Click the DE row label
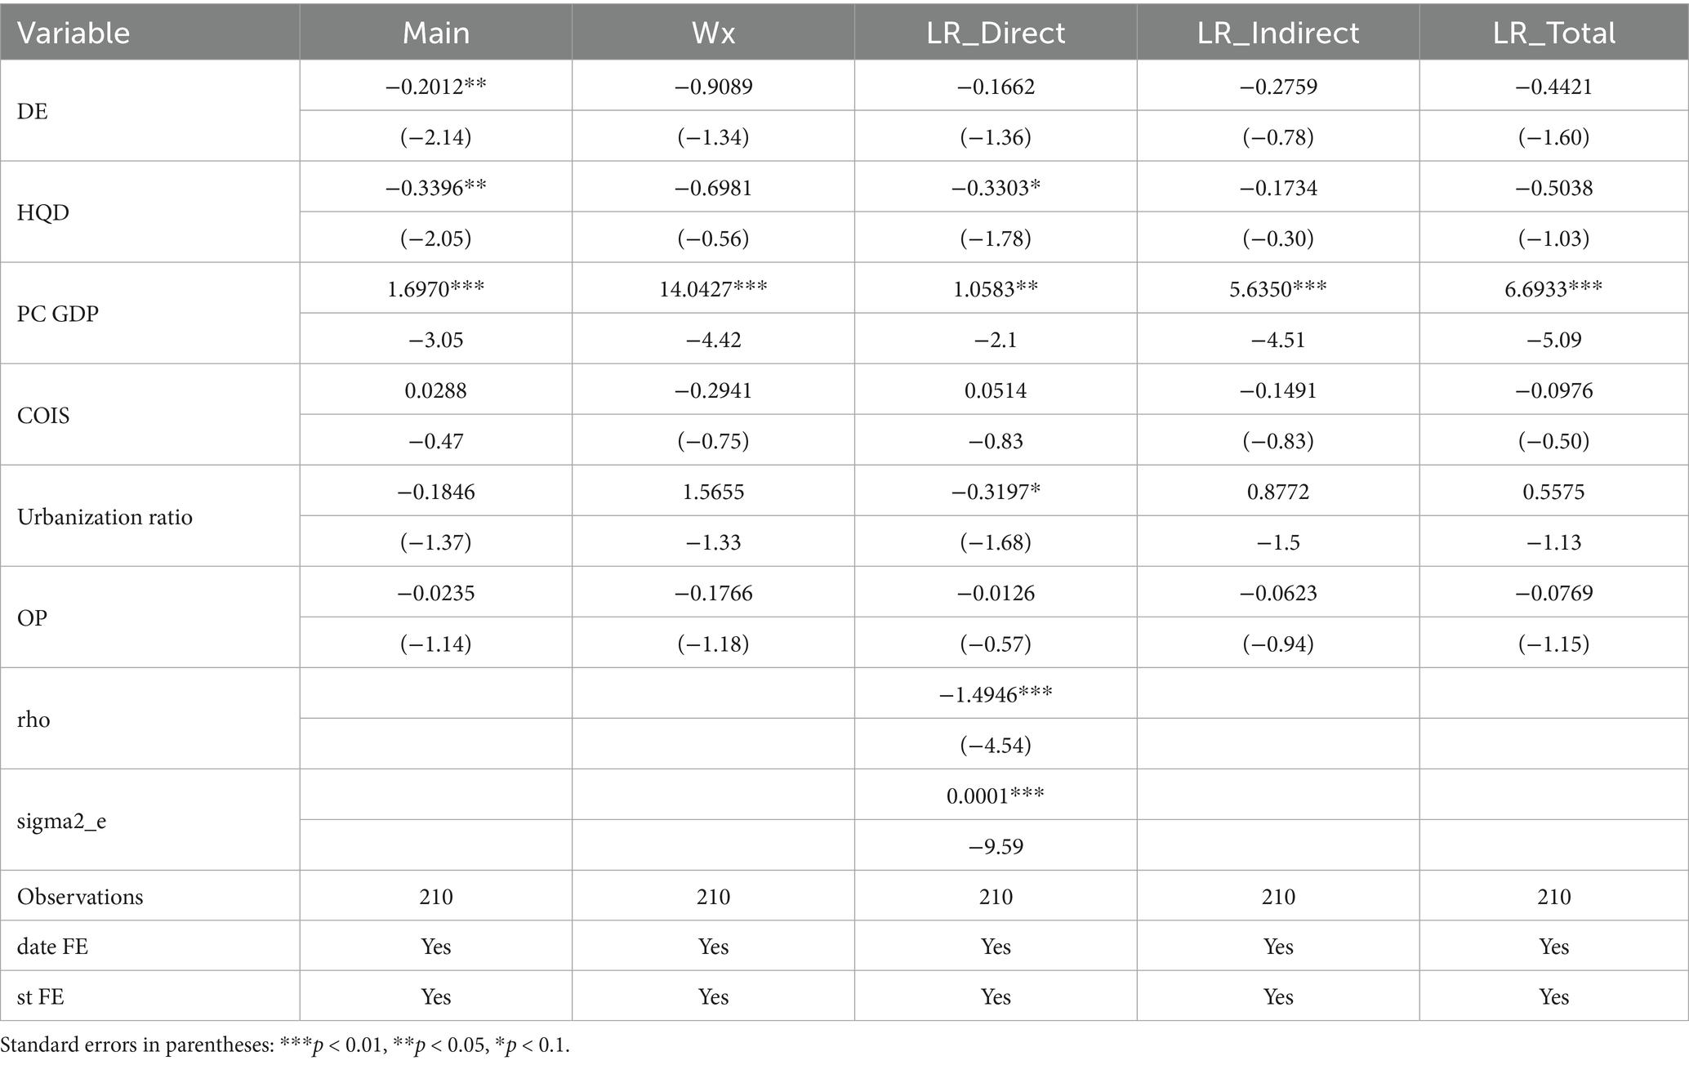 coord(33,111)
